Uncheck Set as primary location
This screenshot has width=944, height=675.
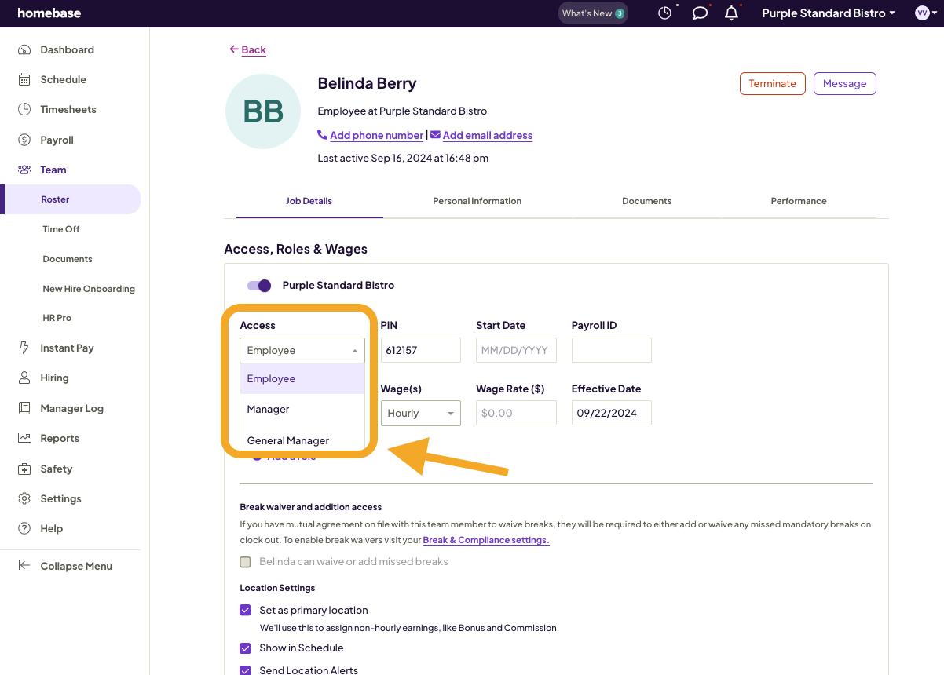(245, 610)
